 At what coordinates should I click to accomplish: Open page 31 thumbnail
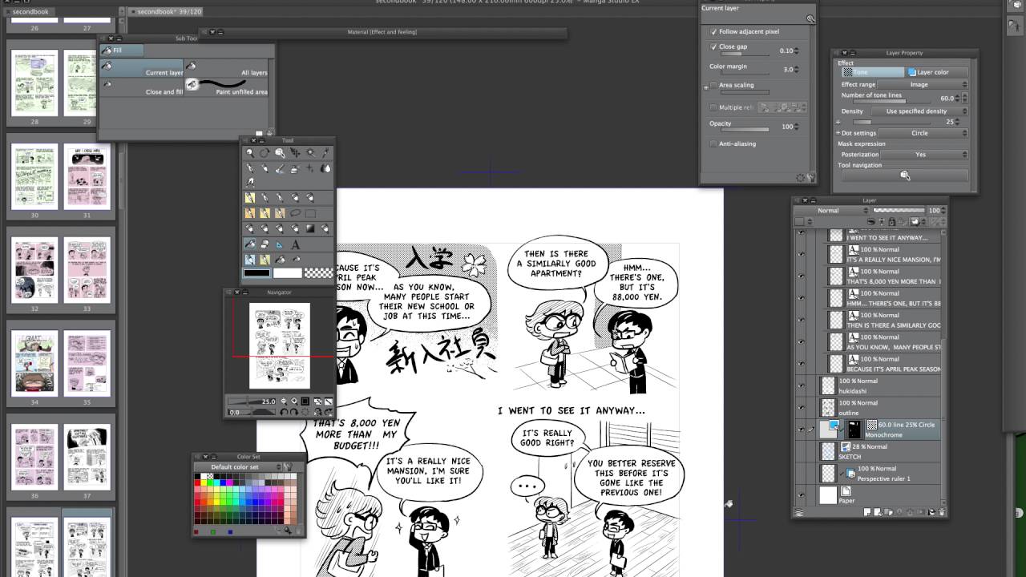pos(87,177)
